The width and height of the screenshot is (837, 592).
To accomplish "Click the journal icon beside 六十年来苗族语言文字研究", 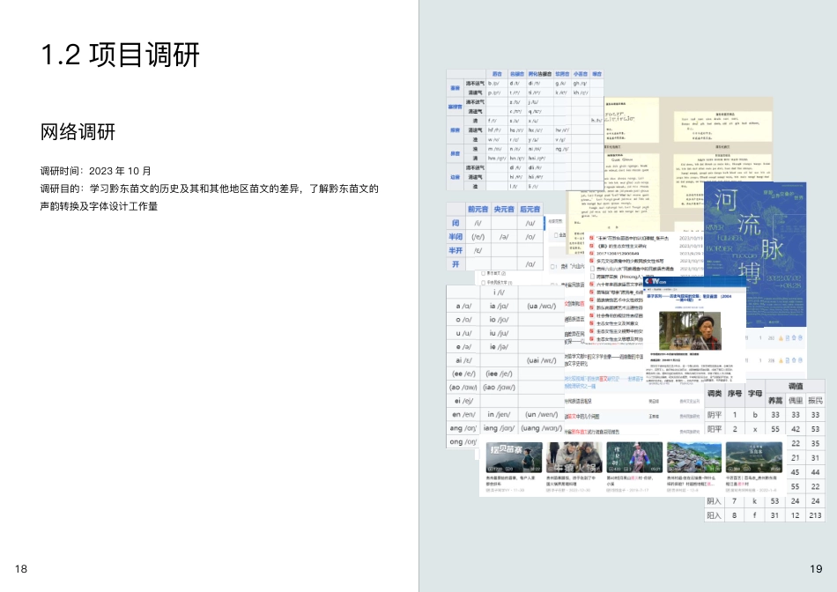I will click(x=591, y=285).
